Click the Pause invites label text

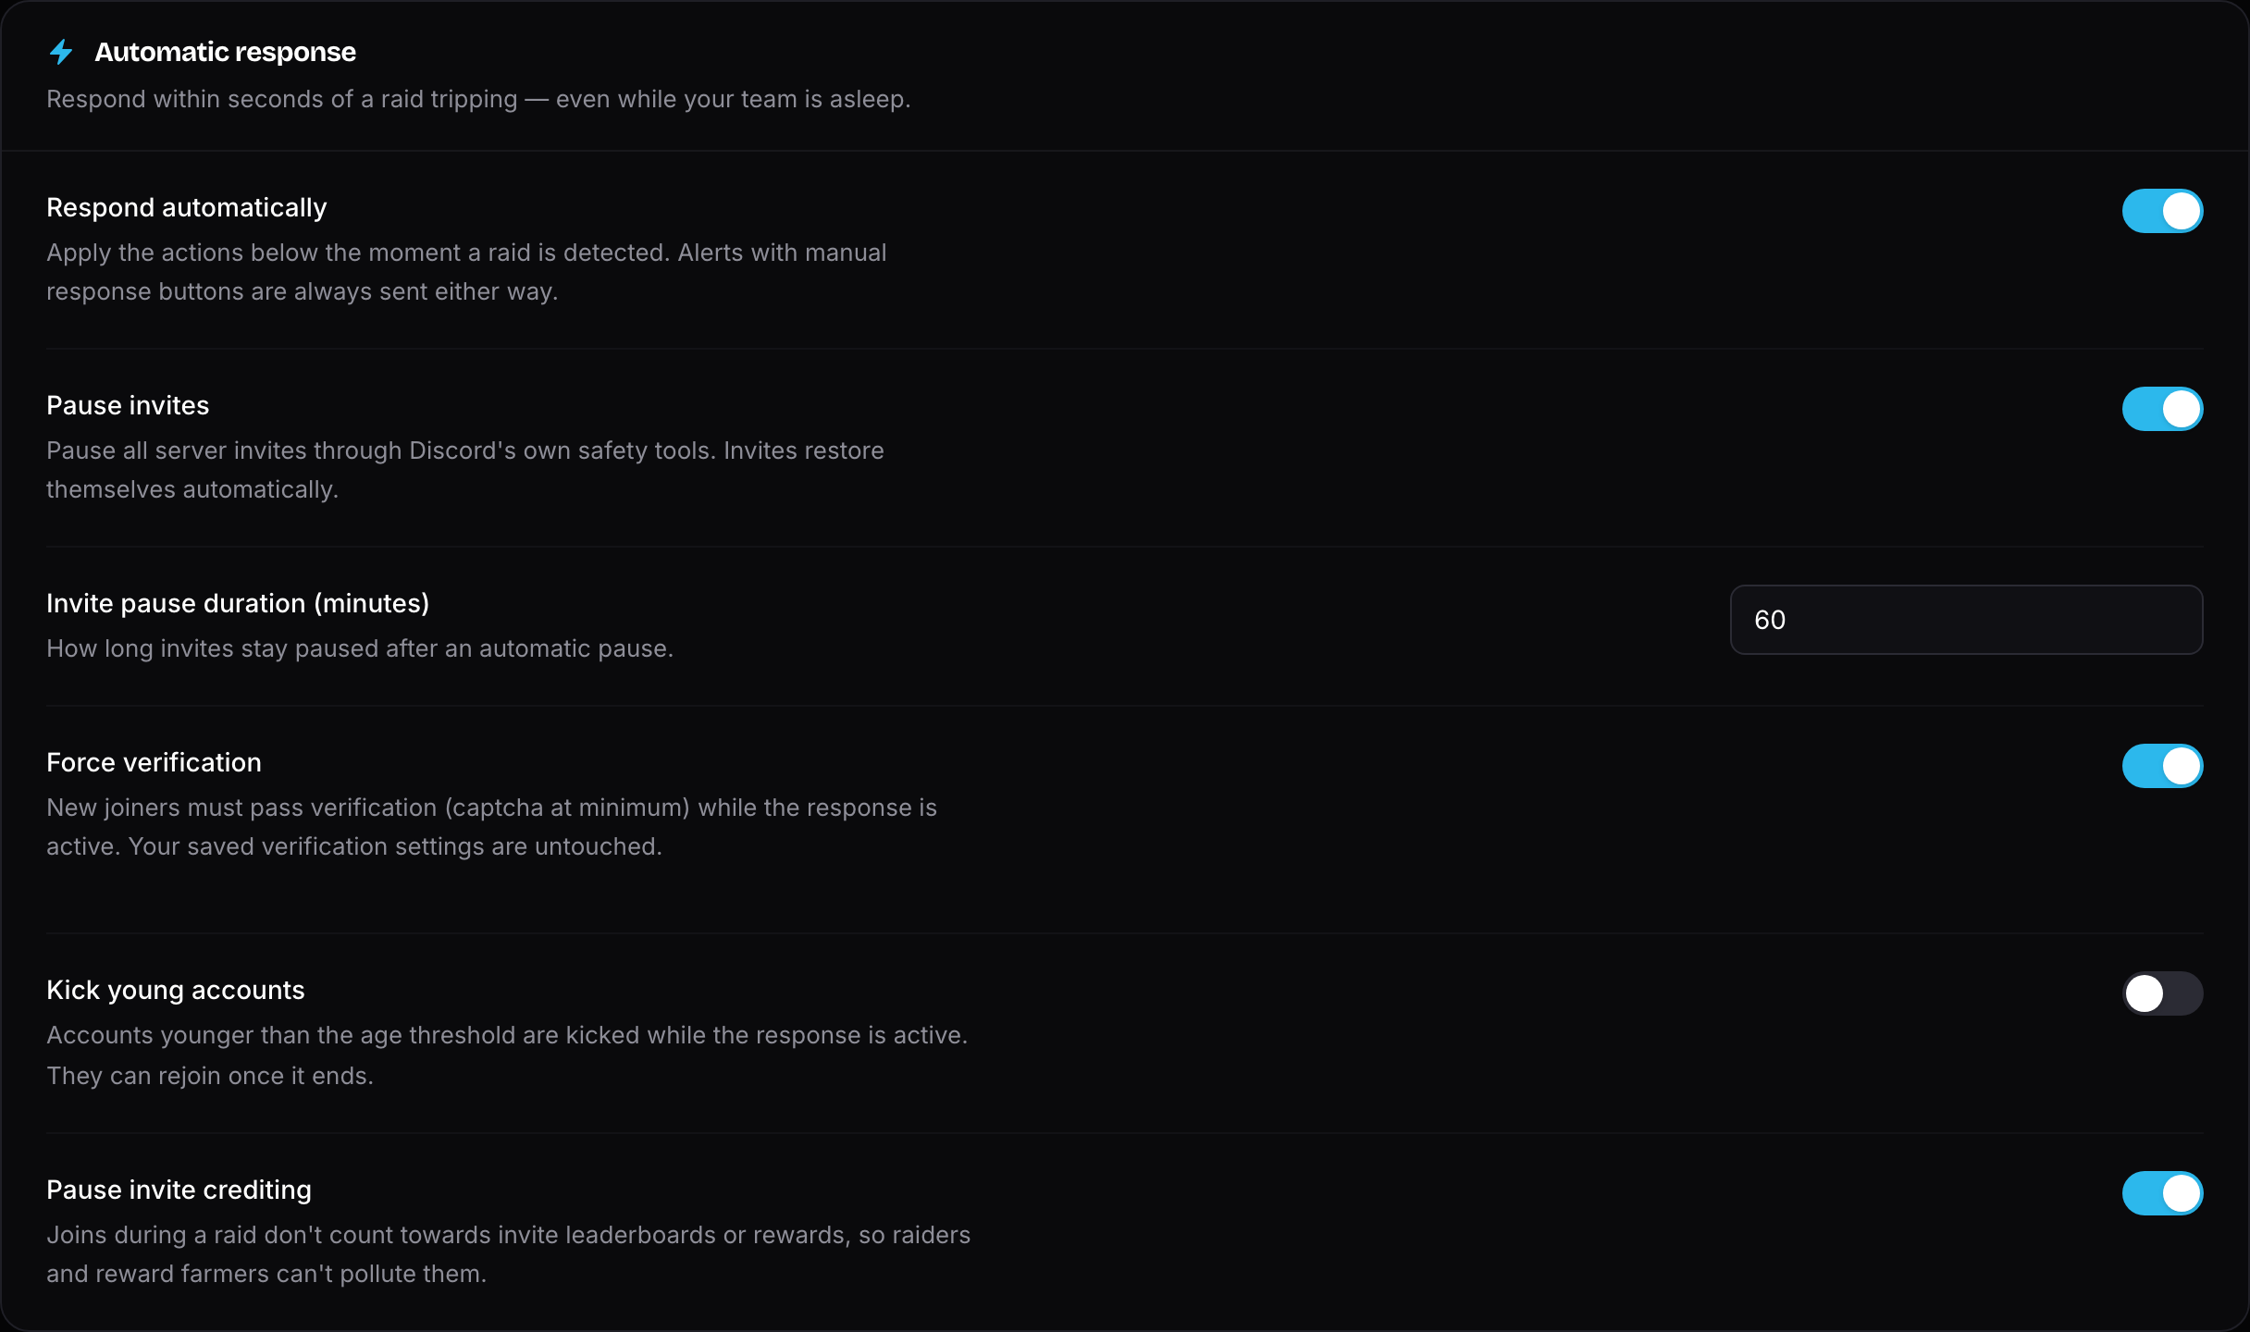[128, 405]
